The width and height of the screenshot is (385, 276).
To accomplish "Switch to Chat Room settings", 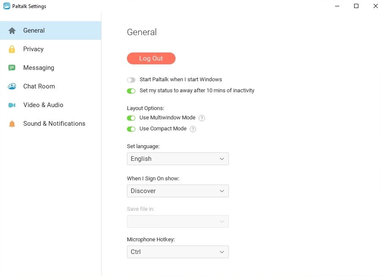I will tap(51, 86).
